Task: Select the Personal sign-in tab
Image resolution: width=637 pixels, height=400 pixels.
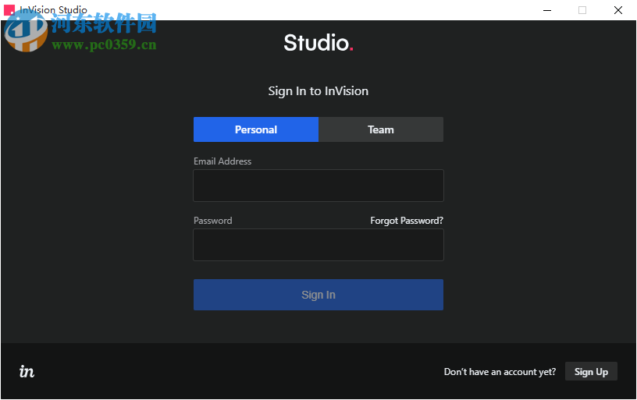Action: (256, 129)
